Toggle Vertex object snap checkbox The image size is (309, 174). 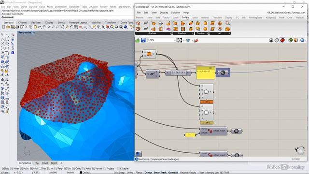tap(93, 169)
